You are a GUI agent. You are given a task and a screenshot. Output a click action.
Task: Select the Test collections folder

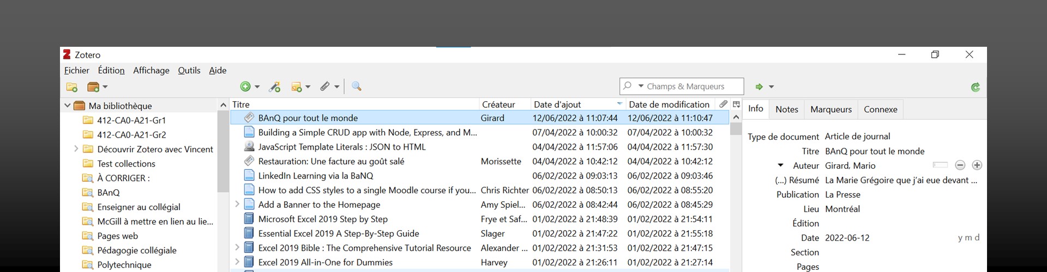coord(126,163)
